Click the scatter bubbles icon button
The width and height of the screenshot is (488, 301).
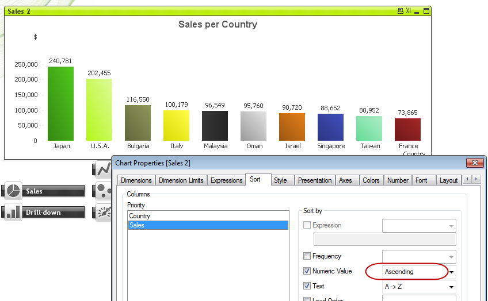[x=103, y=191]
